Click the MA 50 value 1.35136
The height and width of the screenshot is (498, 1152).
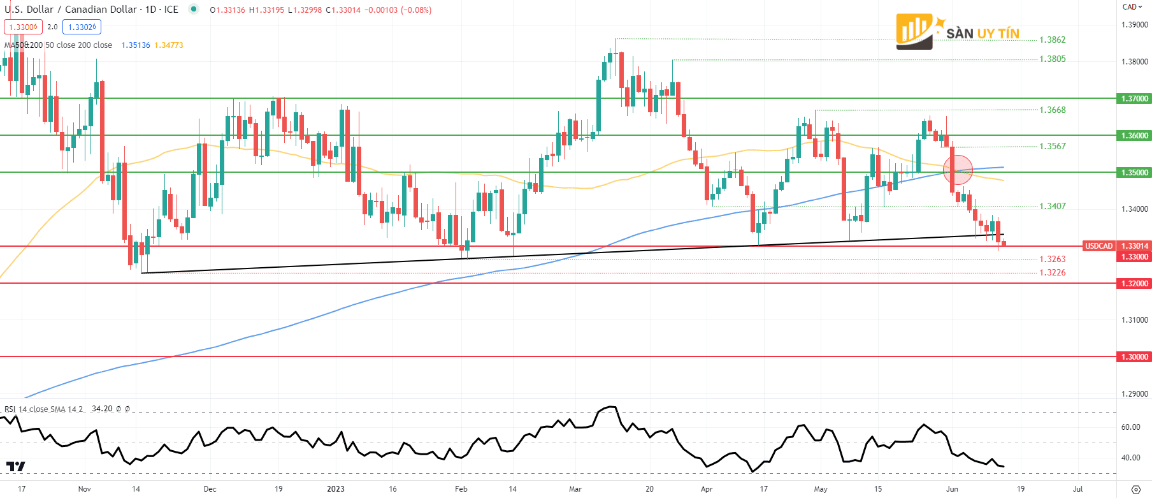click(x=136, y=45)
